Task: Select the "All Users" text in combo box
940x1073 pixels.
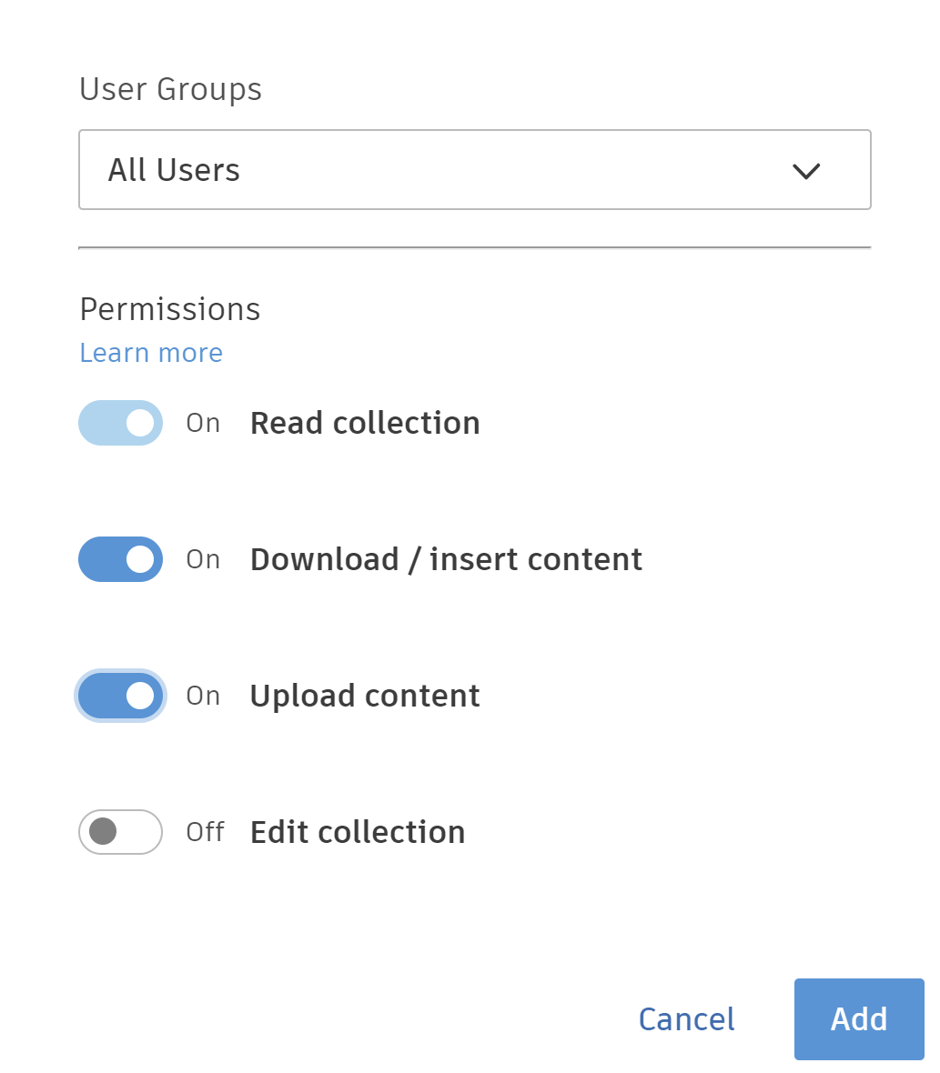Action: pos(174,170)
